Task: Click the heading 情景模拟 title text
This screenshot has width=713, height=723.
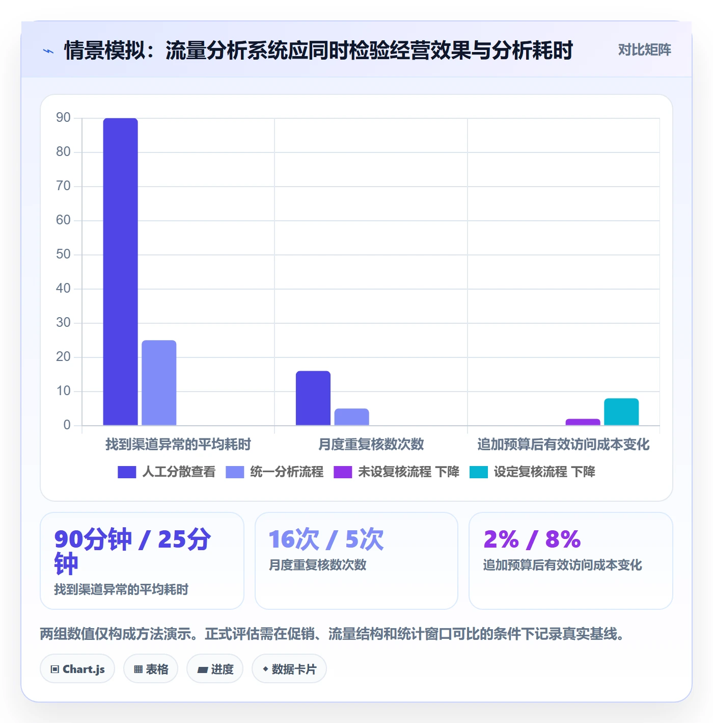Action: coord(318,50)
